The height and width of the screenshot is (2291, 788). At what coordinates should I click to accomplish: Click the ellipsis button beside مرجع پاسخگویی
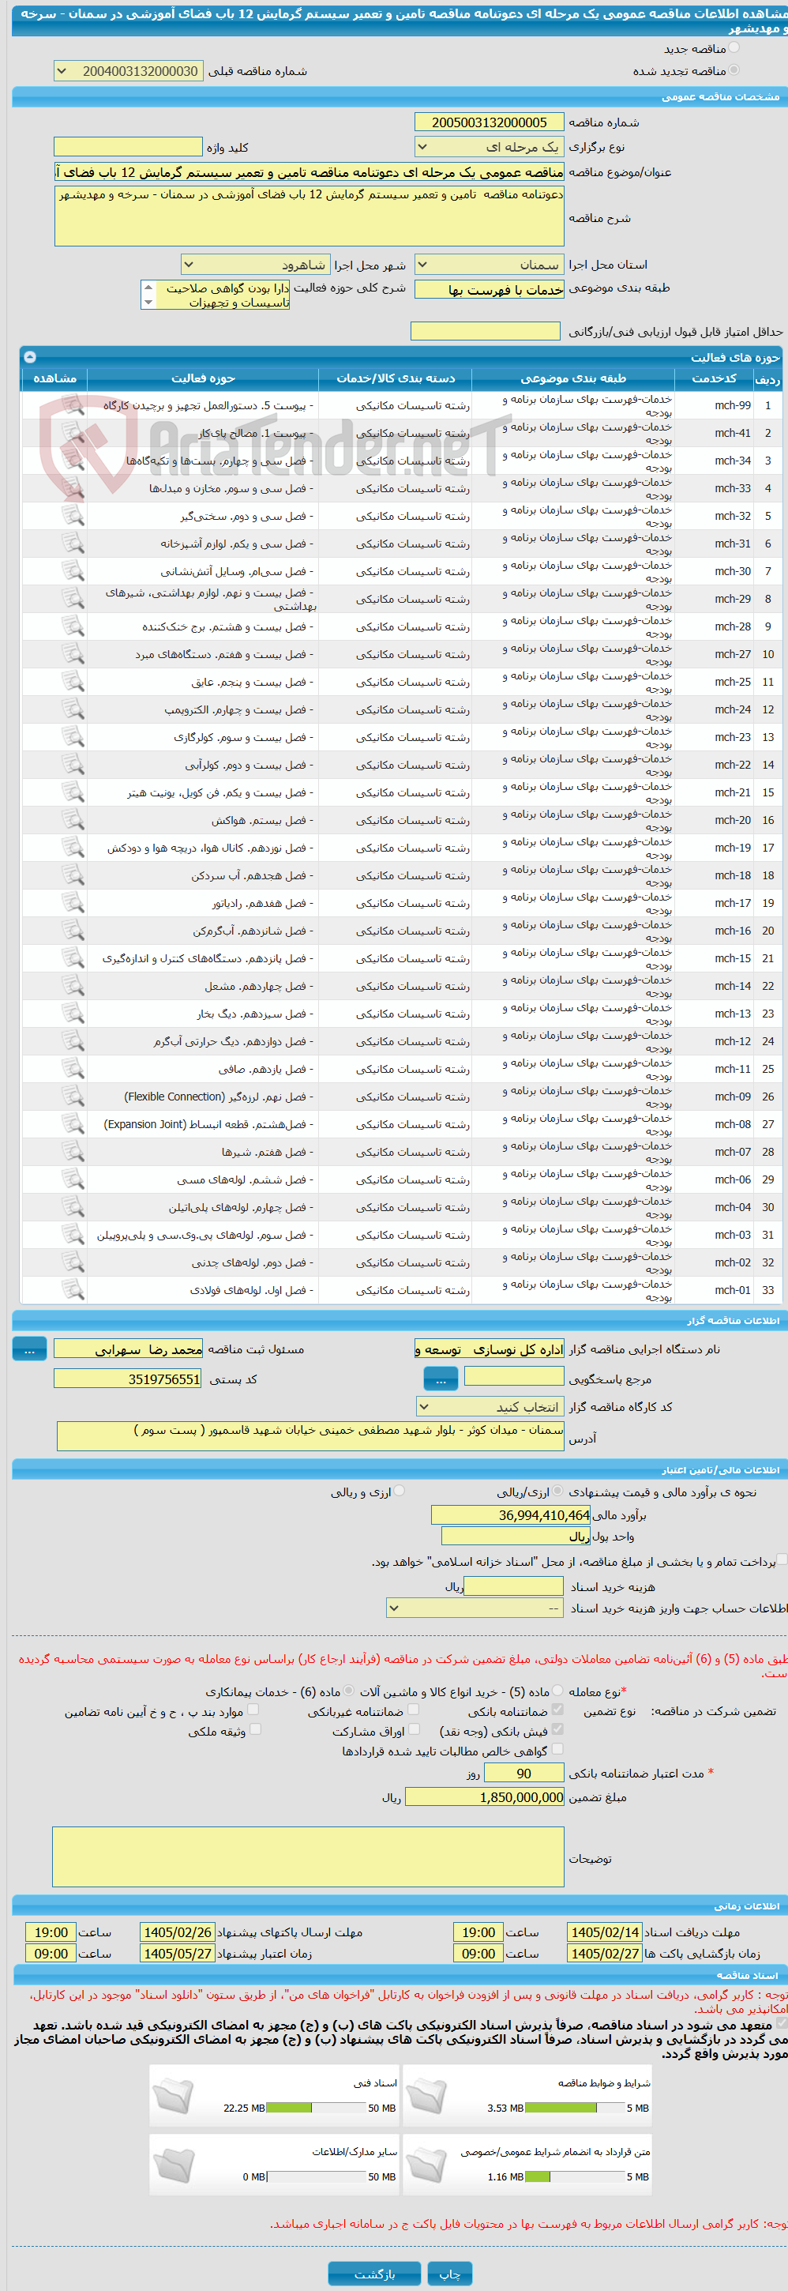point(441,1379)
